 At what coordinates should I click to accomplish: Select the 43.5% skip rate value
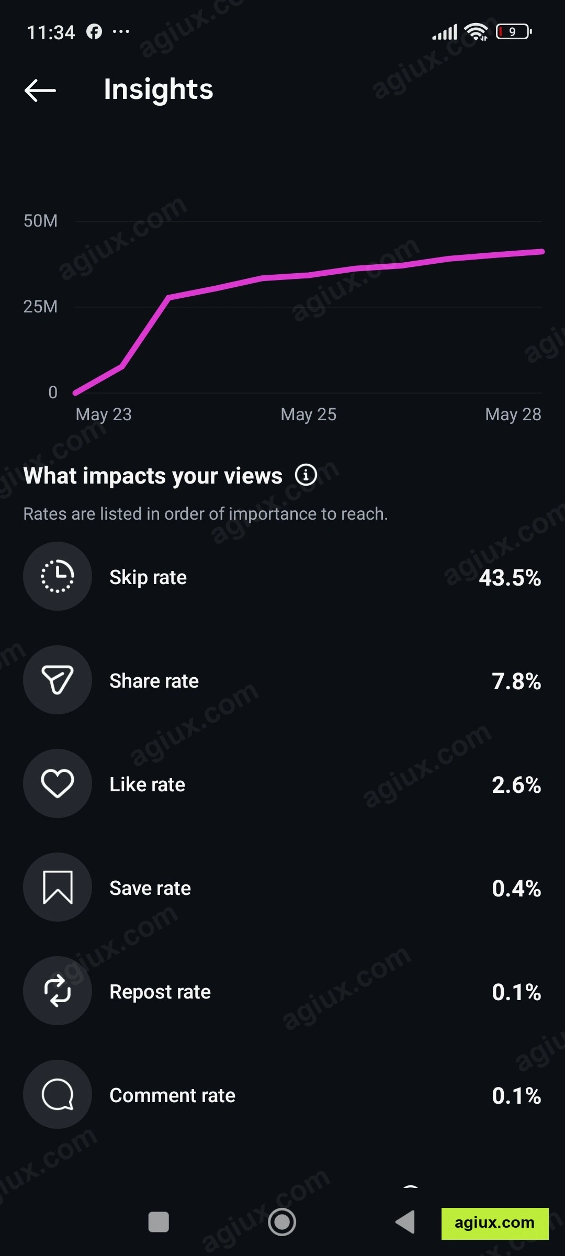(x=510, y=578)
